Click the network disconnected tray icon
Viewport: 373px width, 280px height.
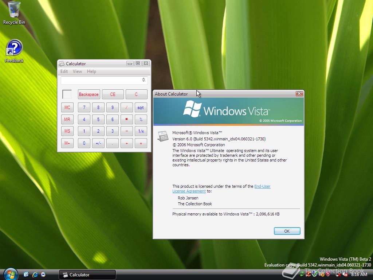click(338, 275)
